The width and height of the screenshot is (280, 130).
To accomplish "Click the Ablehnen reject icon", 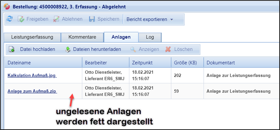I will pos(56,19).
